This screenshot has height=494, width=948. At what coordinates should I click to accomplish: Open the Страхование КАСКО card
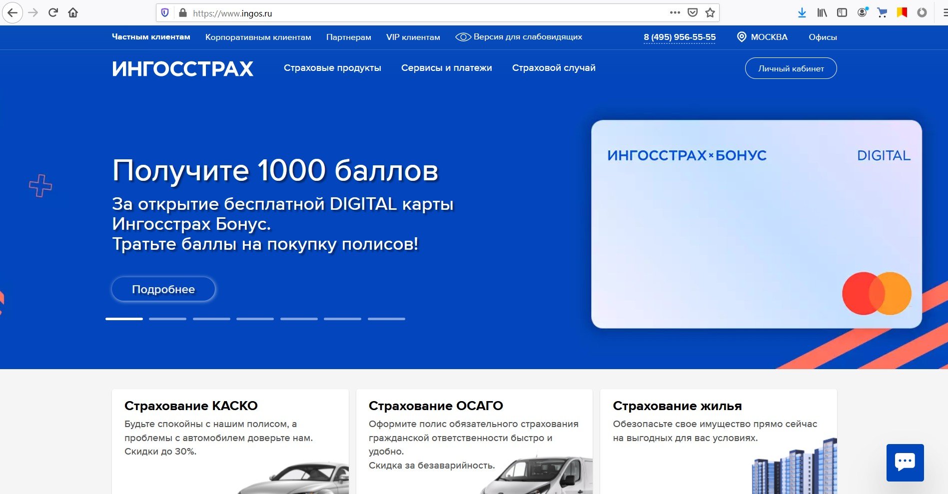[230, 442]
